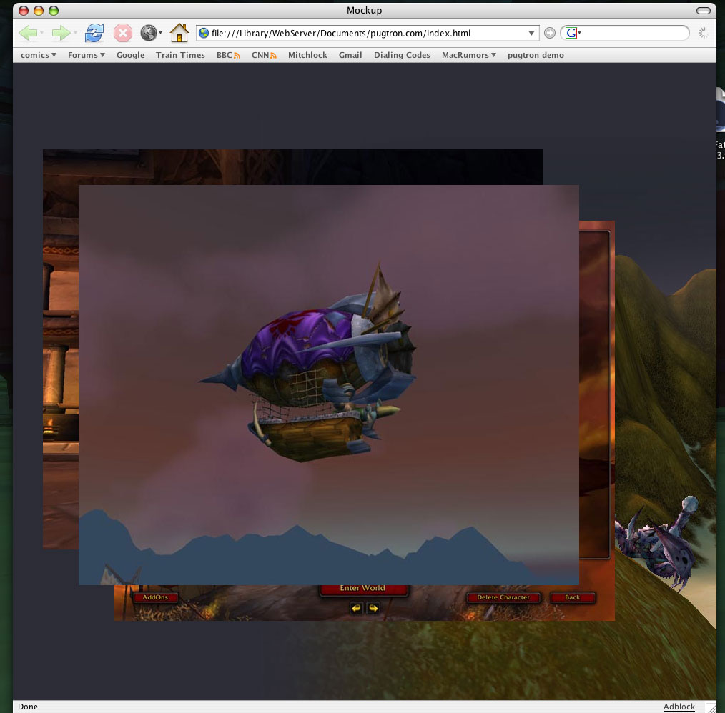Rotate character right with yellow arrow
Screen dimensions: 725x713
point(373,608)
